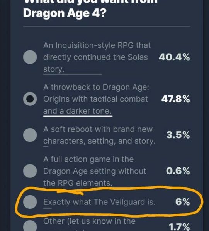The width and height of the screenshot is (209, 231).
Task: Click the Inquisition-style RPG option text
Action: click(97, 57)
